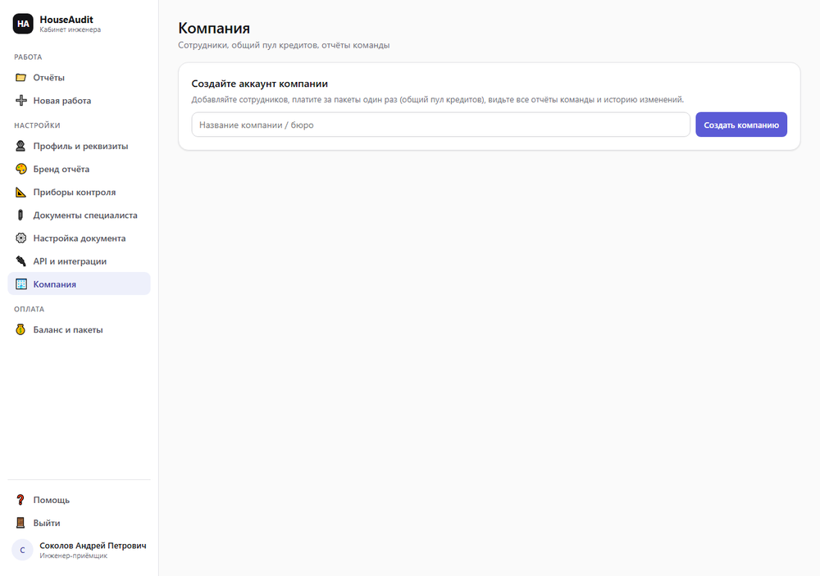Viewport: 820px width, 576px height.
Task: Click the paperclip icon for Документы специалиста
Action: pyautogui.click(x=21, y=215)
